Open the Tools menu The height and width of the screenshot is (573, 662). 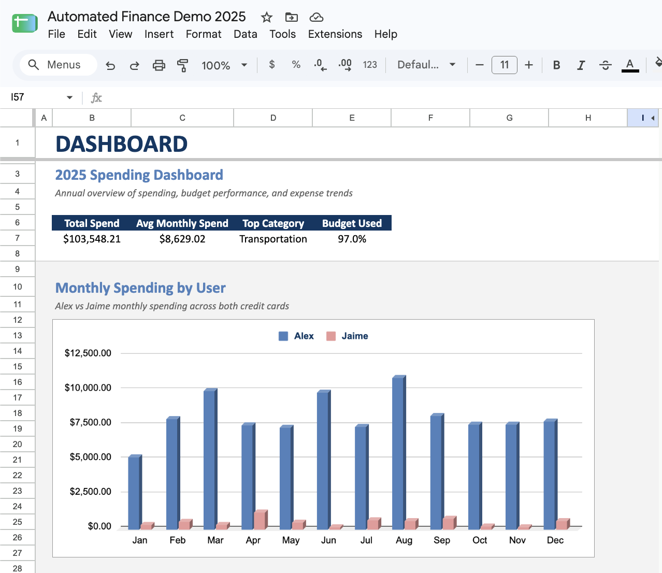[282, 34]
